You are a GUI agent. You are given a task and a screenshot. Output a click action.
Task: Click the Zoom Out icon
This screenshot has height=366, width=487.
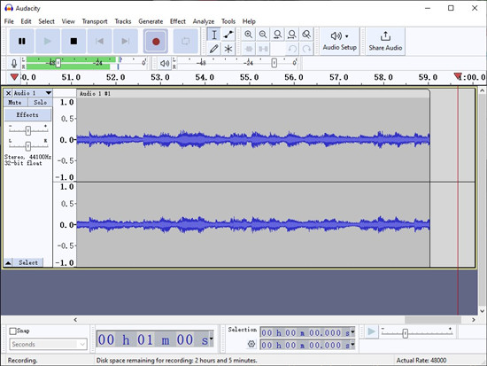(263, 35)
